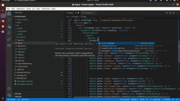This screenshot has width=180, height=101.
Task: Click the synchronize changes icon in status bar
Action: 19,100
